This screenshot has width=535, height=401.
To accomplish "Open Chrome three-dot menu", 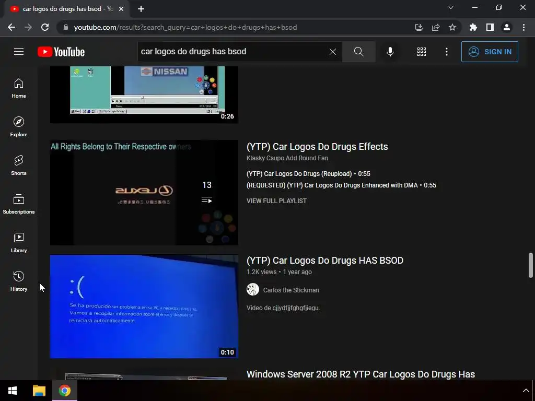I will click(x=524, y=27).
